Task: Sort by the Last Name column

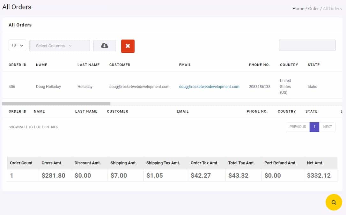Action: click(88, 65)
